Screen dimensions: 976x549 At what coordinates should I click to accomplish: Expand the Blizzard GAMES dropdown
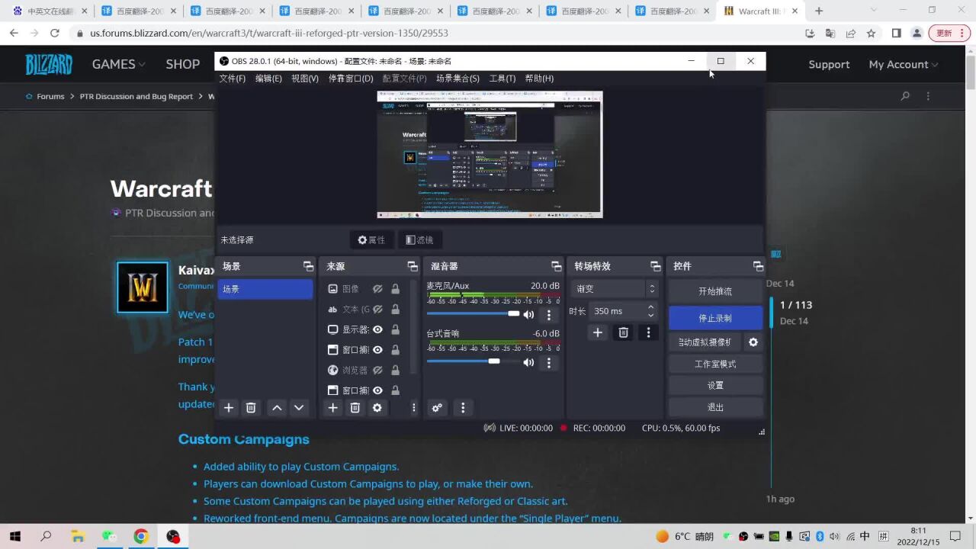(x=118, y=64)
